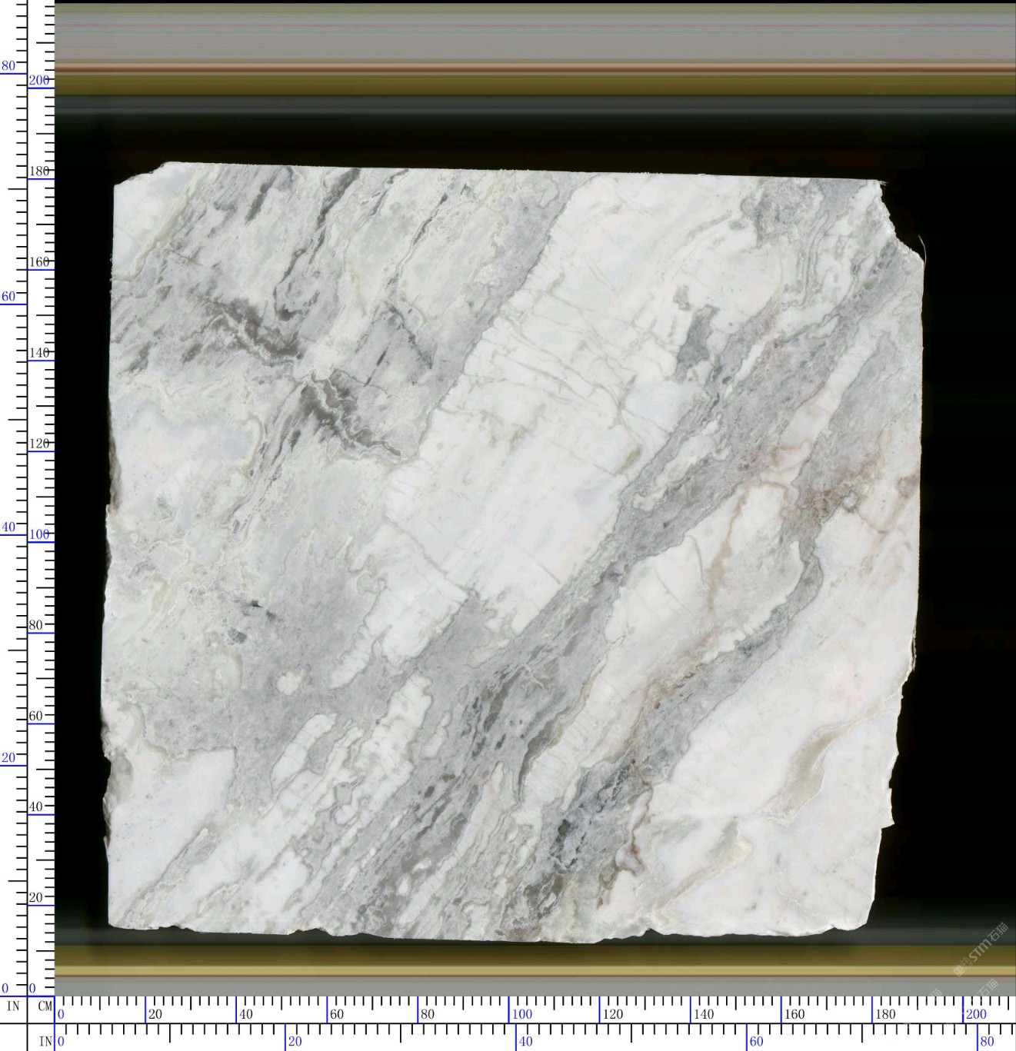This screenshot has width=1016, height=1051.
Task: Click the 60 label on bottom centimeter ruler
Action: [337, 1014]
